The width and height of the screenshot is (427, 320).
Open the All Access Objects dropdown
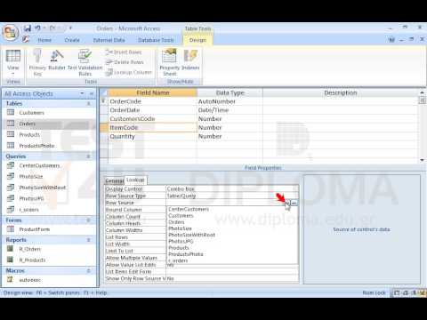point(82,93)
